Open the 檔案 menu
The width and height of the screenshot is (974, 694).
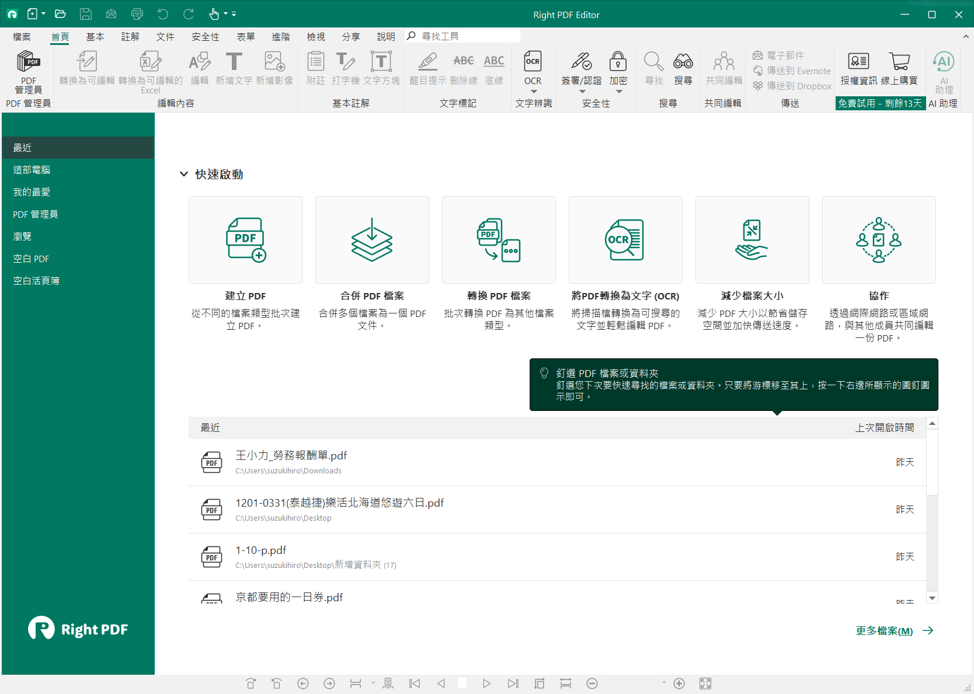tap(22, 37)
